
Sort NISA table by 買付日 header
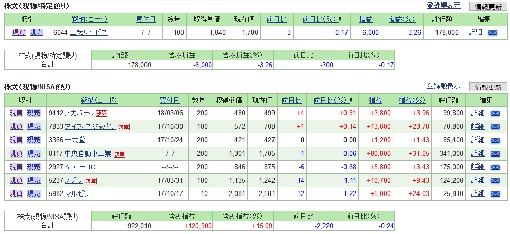(x=170, y=100)
